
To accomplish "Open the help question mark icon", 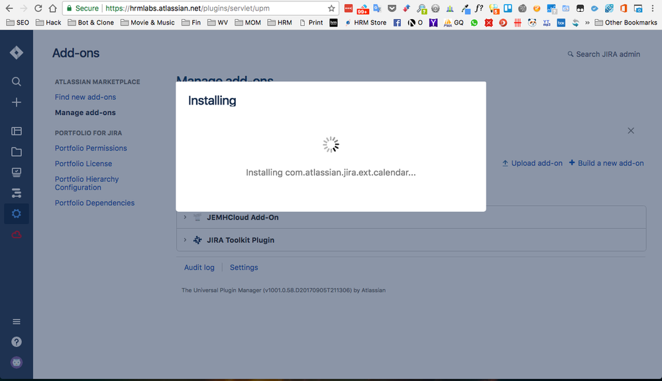I will [17, 342].
